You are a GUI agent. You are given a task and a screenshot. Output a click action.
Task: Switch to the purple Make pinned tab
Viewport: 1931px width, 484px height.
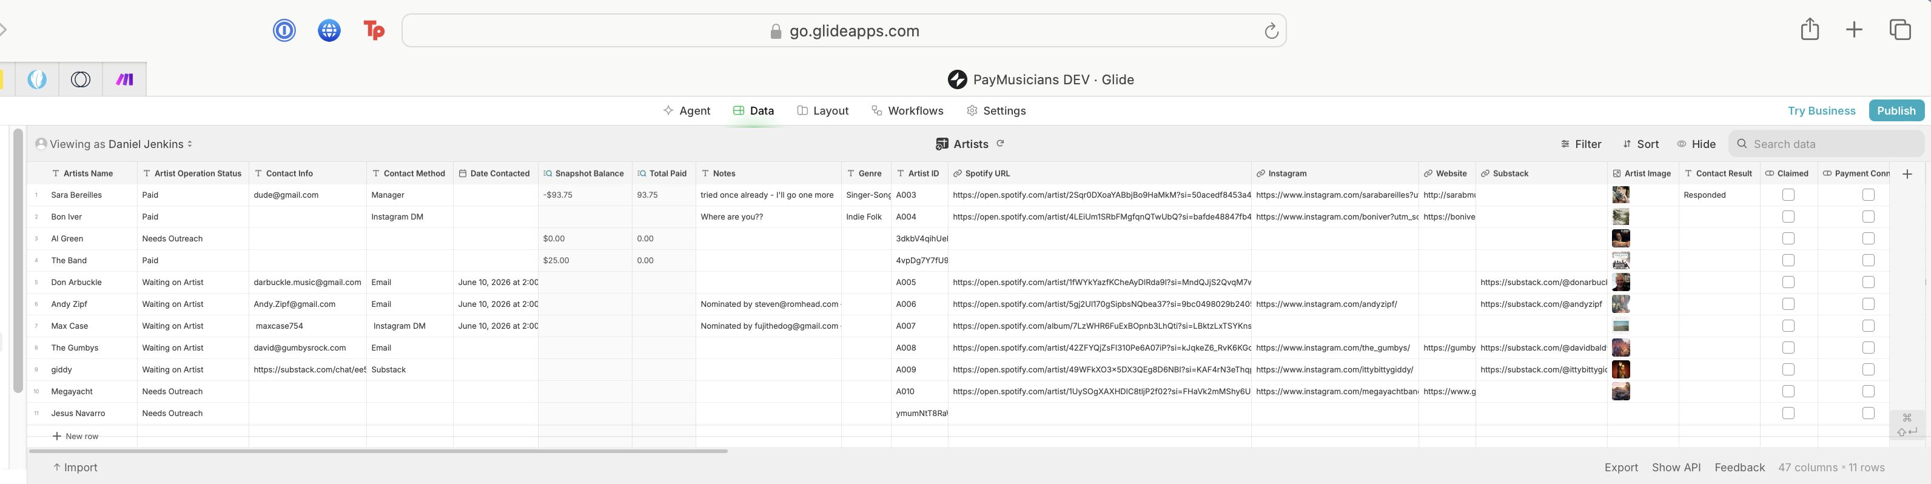[124, 79]
